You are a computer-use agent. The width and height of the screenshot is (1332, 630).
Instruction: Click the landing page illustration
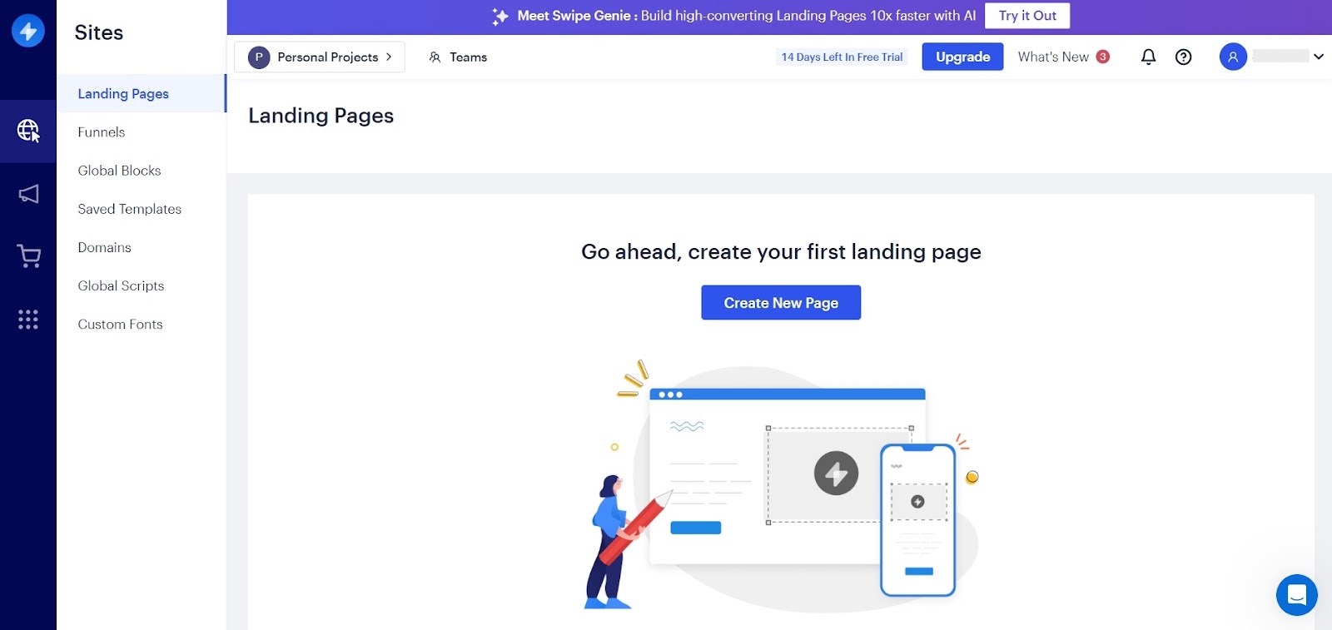point(781,487)
